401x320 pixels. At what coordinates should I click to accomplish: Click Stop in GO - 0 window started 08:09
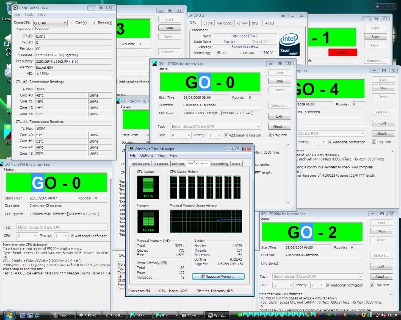click(x=279, y=81)
